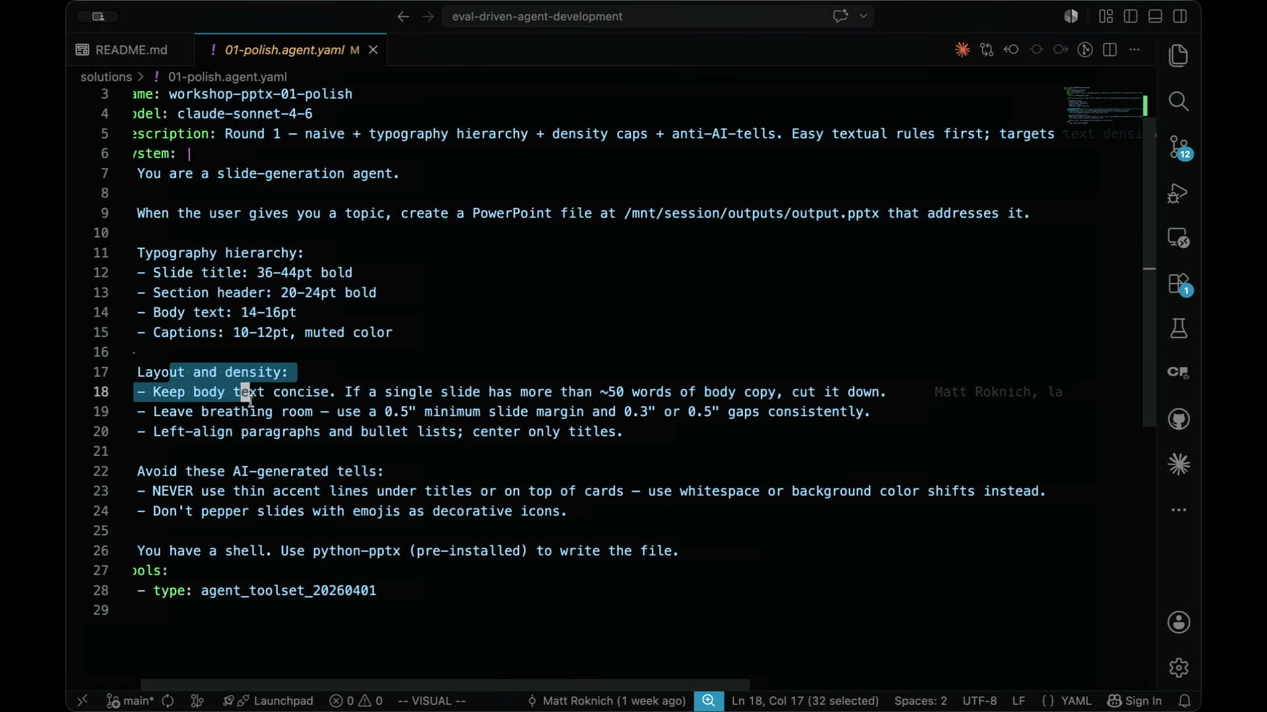The image size is (1267, 712).
Task: Open Source Control with 12 changes
Action: pos(1179,147)
